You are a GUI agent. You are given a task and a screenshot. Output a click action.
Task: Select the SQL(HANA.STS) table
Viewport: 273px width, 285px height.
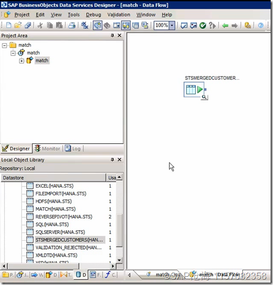coord(52,224)
